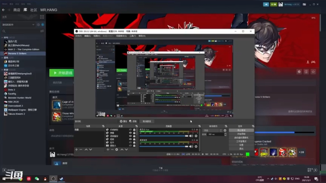Toggle visibility of 感谢 source

tap(130, 139)
